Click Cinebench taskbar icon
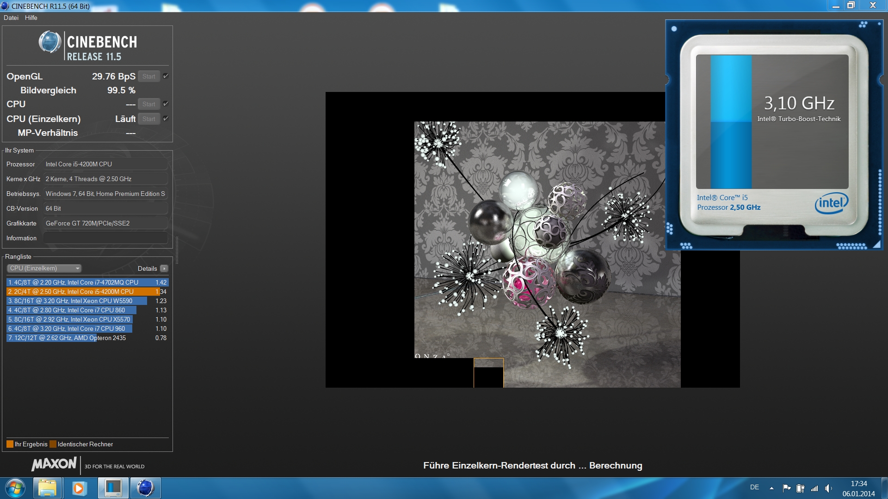 145,488
